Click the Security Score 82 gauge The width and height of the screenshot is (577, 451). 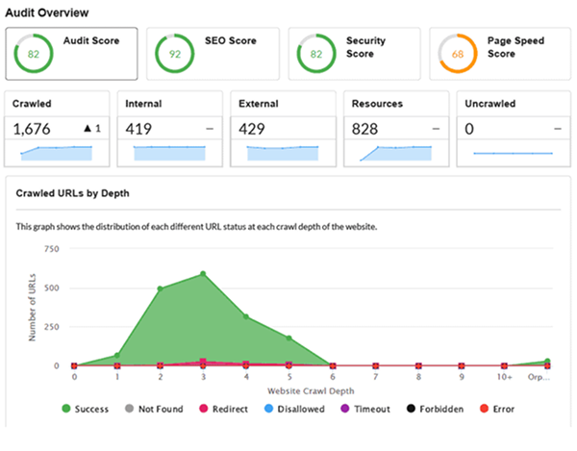[316, 54]
